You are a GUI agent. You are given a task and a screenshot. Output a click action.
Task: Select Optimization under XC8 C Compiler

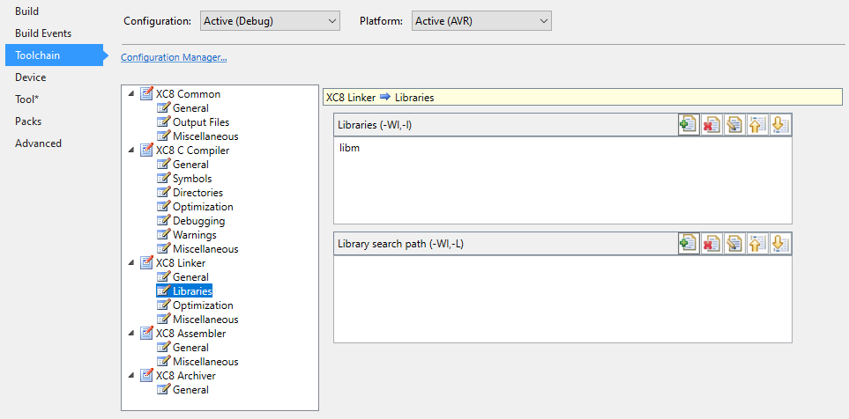(x=203, y=207)
